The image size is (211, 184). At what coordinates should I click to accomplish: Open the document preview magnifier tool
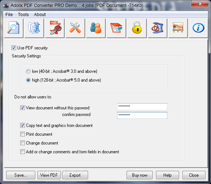tap(14, 28)
